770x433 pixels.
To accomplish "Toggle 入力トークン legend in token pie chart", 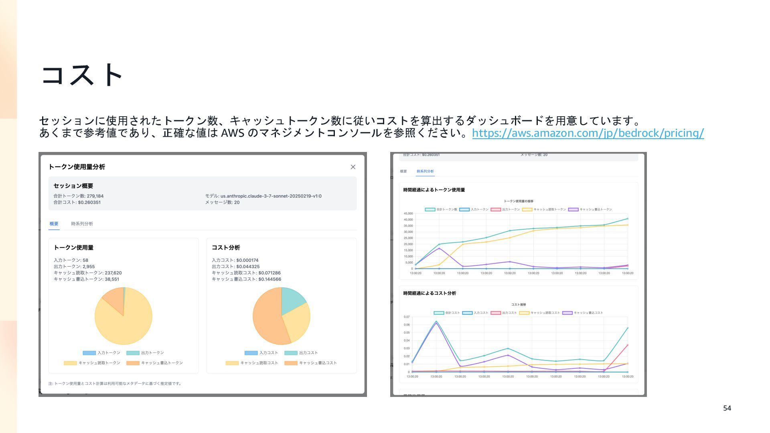I will tap(102, 353).
